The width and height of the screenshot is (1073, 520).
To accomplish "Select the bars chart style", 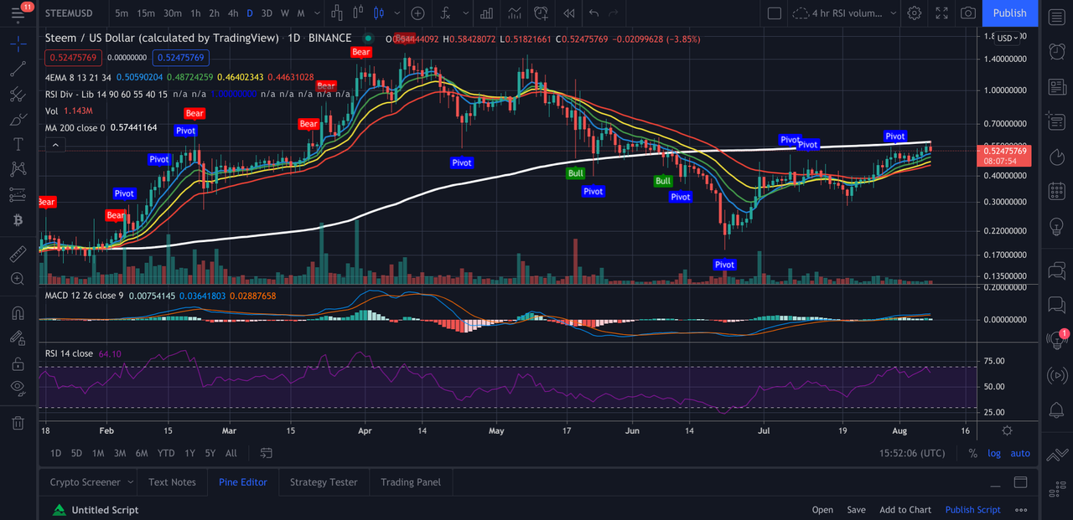I will click(x=337, y=13).
